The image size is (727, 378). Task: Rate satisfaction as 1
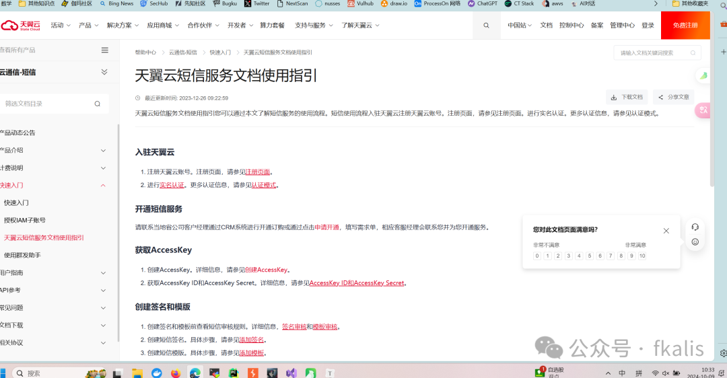point(547,256)
